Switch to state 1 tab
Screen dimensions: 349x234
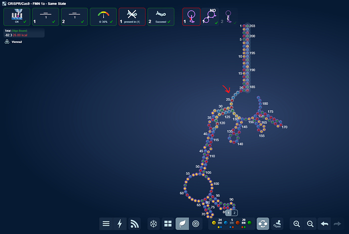[x=228, y=213]
